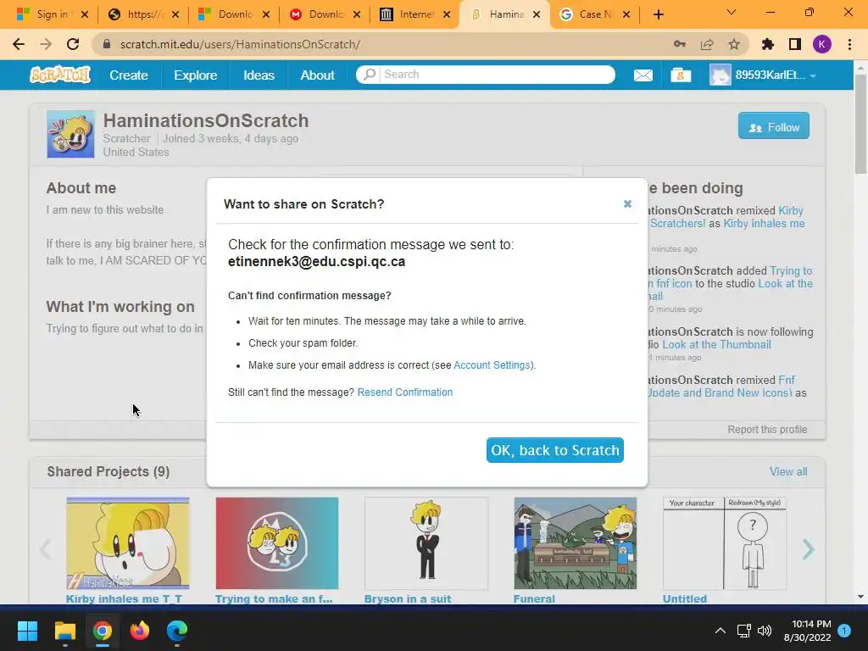Show previous shared projects arrow
868x651 pixels.
tap(46, 549)
